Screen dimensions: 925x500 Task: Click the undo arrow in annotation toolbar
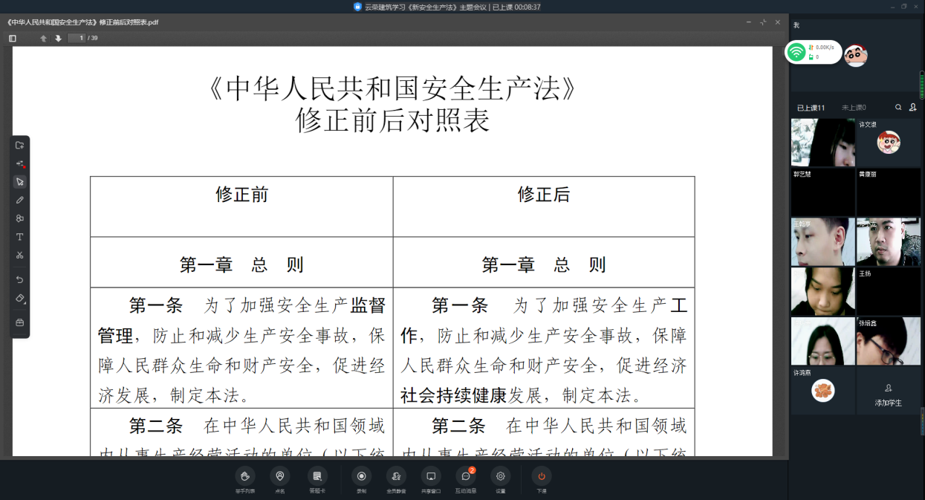pyautogui.click(x=20, y=279)
